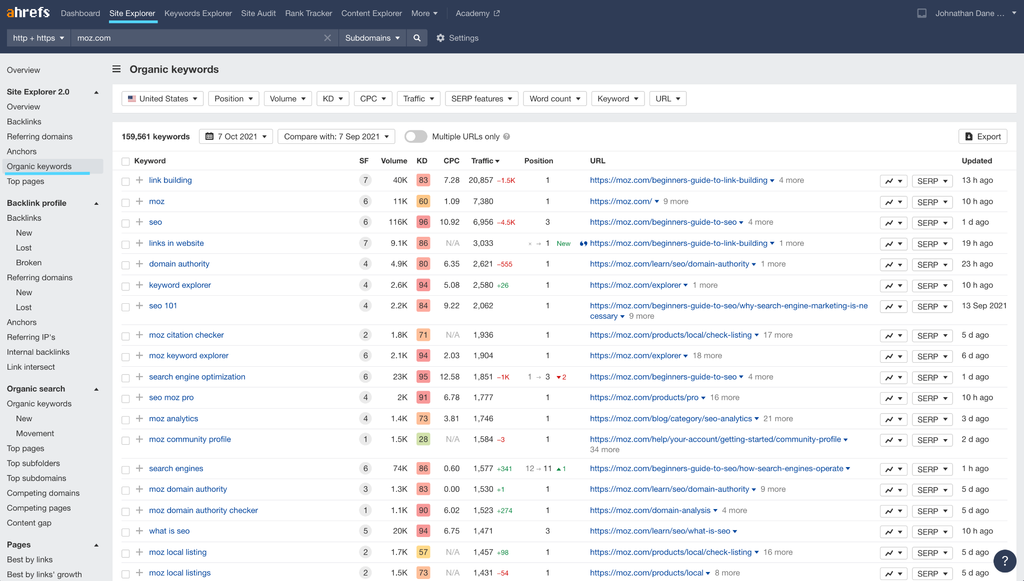
Task: Open the https://moz.com/explorer URL for 'keyword explorer'
Action: (x=635, y=285)
